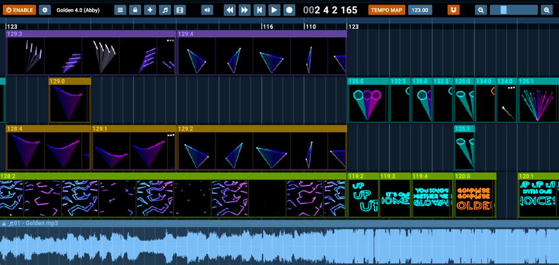Viewport: 559px width, 265px height.
Task: Select the first teal clip 135:0
Action: (x=368, y=101)
